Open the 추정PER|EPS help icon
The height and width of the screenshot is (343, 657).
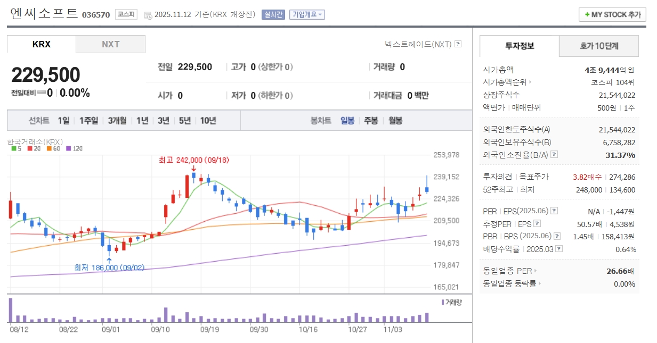[x=537, y=223]
